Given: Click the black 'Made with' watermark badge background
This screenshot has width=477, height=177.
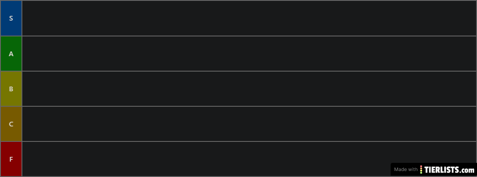Looking at the screenshot, I should (434, 170).
